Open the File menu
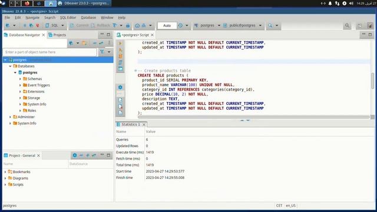377x212 pixels. [x=7, y=18]
